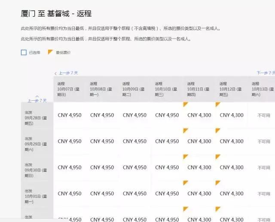This screenshot has height=222, width=275.
Task: Pick CNY 4,300 fare for Oct 01 / Oct 12
Action: click(x=232, y=194)
